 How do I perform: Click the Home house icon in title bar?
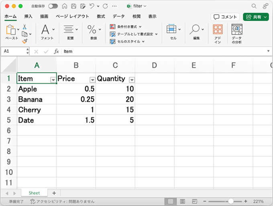(64, 6)
